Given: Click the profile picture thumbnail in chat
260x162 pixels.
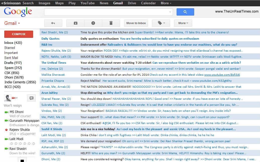Looking at the screenshot, I should [8, 98].
